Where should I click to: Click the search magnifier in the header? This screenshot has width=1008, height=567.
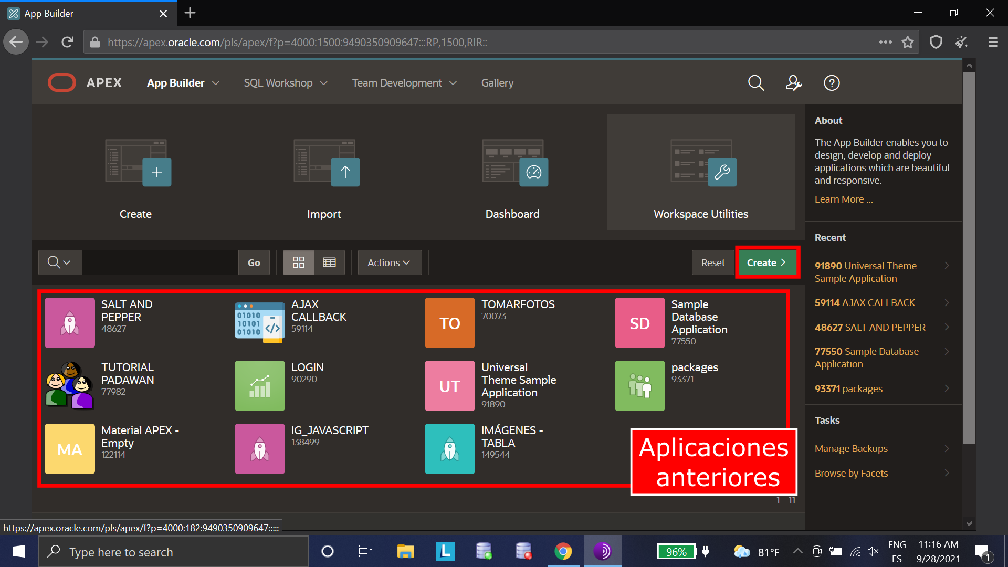[755, 82]
